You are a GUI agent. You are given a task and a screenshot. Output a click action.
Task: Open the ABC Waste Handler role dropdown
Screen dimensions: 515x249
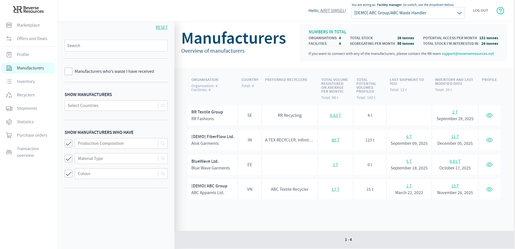[x=408, y=13]
